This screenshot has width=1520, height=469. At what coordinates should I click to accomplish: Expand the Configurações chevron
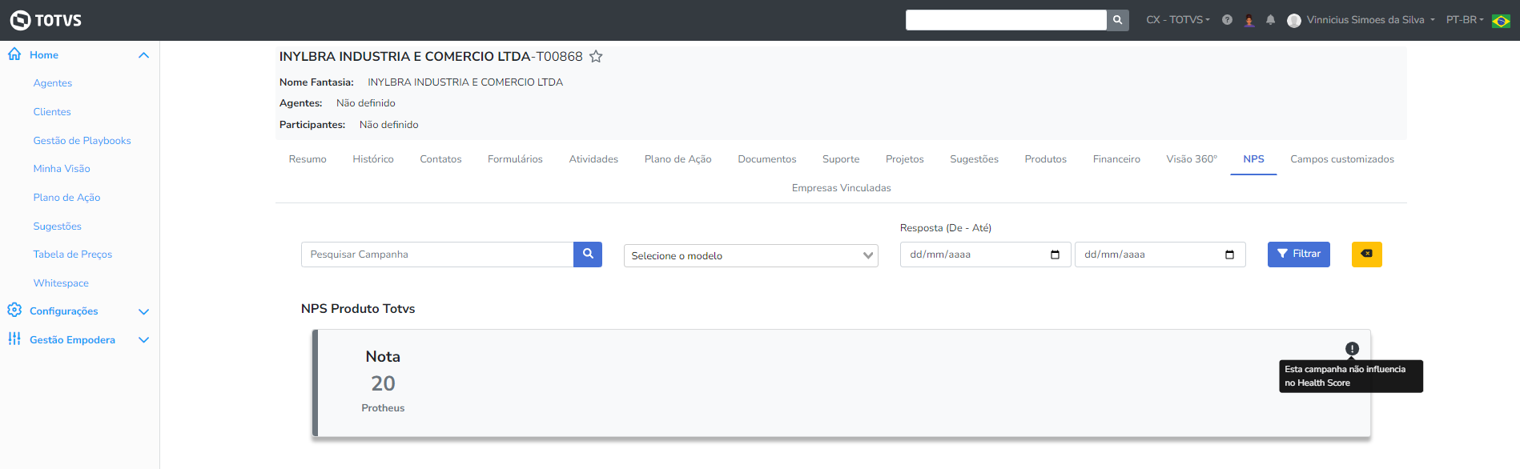[x=144, y=311]
